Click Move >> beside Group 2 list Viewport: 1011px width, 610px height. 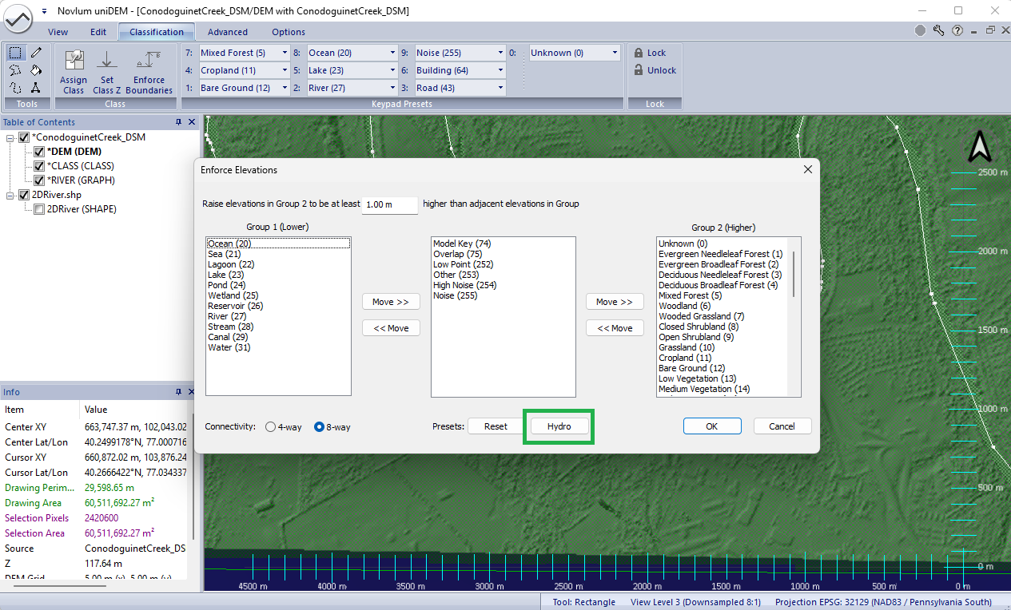pyautogui.click(x=615, y=302)
